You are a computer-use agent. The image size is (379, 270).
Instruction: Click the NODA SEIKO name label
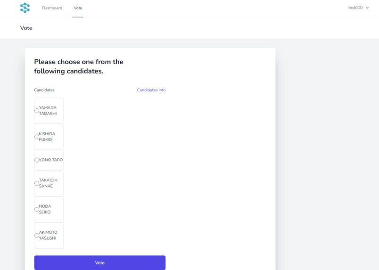(x=45, y=209)
